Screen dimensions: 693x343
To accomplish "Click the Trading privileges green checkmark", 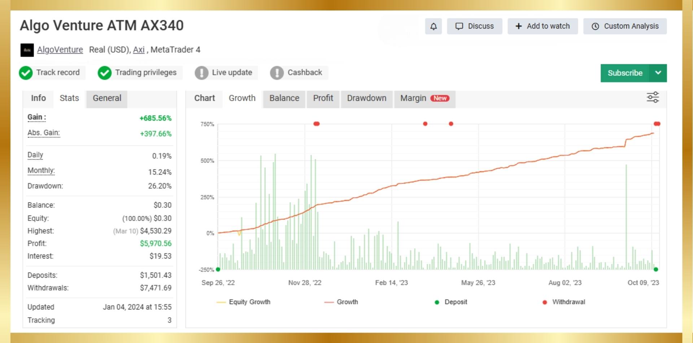I will 105,73.
